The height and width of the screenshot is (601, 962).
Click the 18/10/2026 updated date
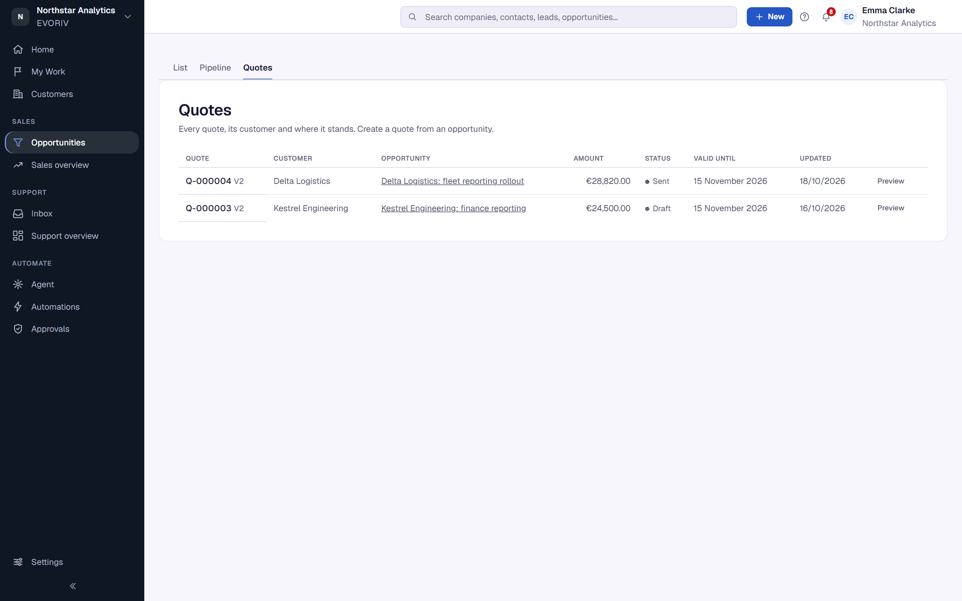[x=822, y=181]
